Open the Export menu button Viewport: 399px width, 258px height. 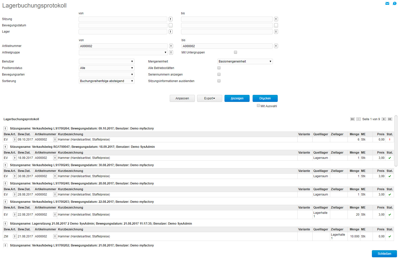tap(210, 98)
